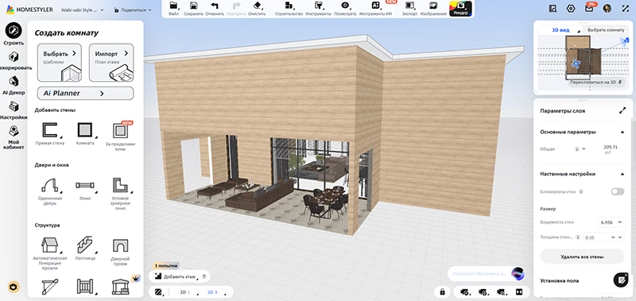The image size is (636, 301).
Task: Switch to the Выбрать комнату tab
Action: pos(606,30)
